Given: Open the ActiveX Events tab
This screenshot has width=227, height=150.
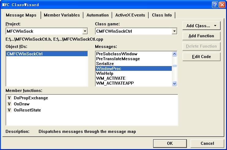Looking at the screenshot, I should (130, 15).
